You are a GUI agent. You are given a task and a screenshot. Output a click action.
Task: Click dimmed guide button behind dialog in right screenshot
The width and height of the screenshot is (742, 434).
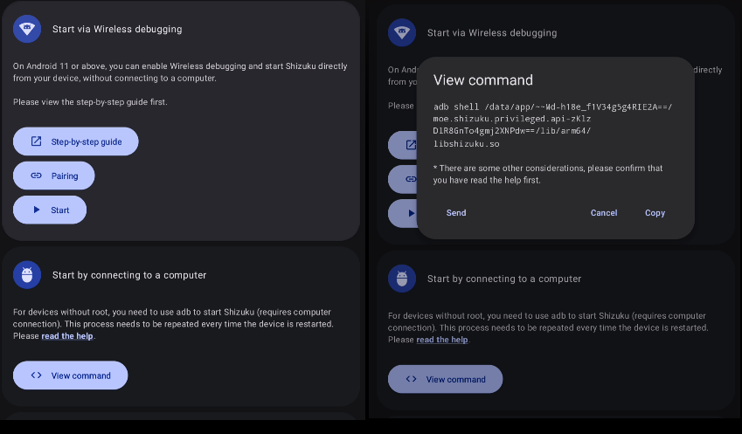point(403,145)
